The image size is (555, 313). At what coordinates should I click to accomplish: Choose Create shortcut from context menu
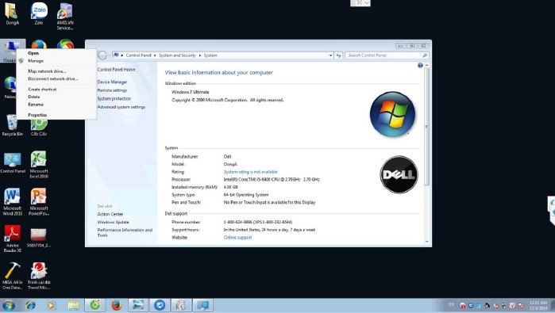[42, 90]
